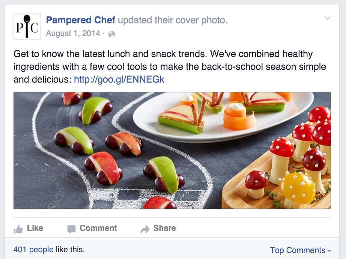Open the Pampered Chef page name link
This screenshot has height=259, width=346.
pos(80,20)
